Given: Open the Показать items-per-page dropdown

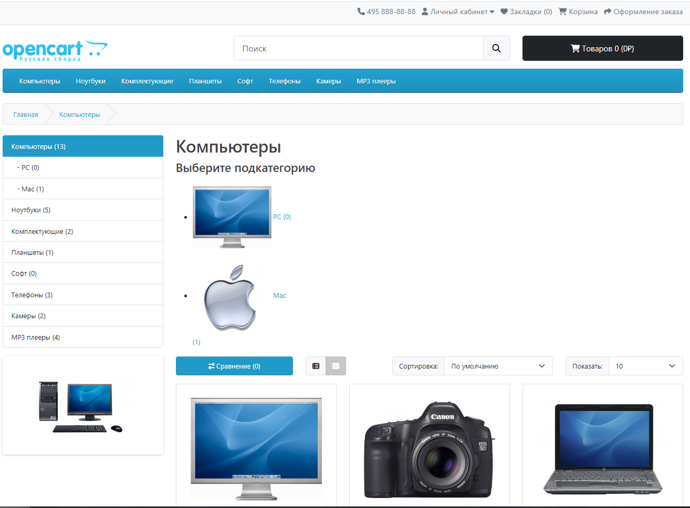Looking at the screenshot, I should 645,366.
